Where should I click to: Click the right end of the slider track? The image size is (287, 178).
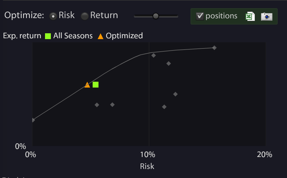(177, 16)
